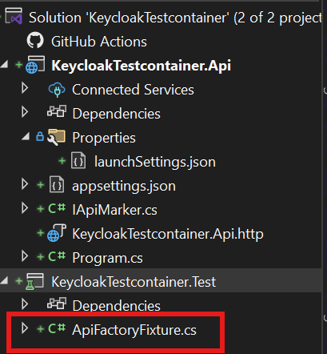Expand the appsettings.json node
The width and height of the screenshot is (327, 354).
click(x=25, y=184)
